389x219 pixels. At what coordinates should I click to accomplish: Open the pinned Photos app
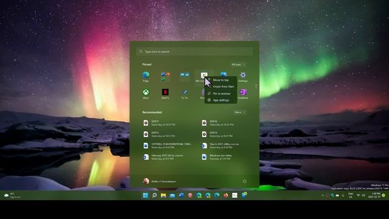click(223, 74)
